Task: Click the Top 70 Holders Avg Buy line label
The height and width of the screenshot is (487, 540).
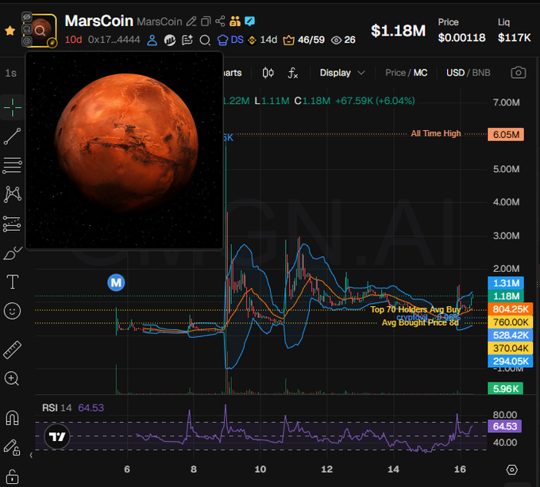Action: click(415, 309)
